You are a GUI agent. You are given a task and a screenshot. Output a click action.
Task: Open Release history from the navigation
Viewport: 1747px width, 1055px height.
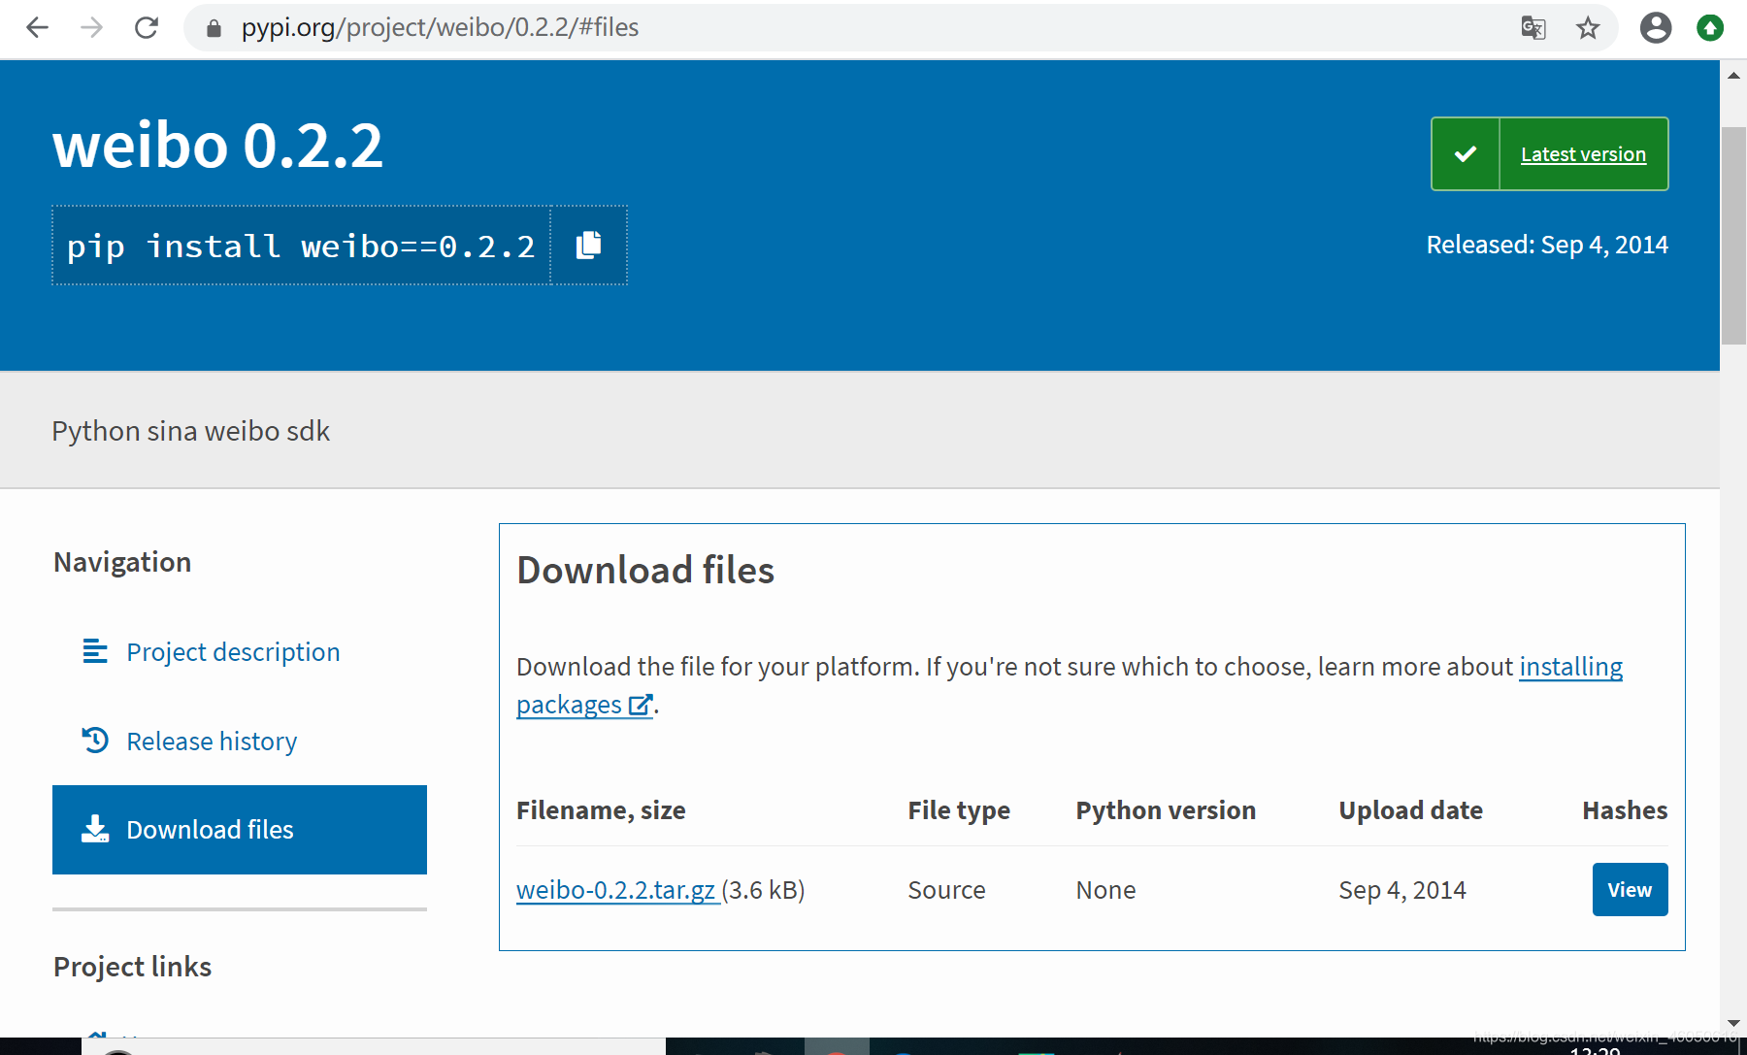[x=212, y=741]
